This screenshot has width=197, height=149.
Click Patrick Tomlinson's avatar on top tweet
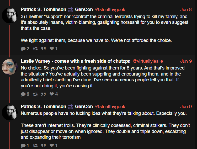tap(10, 15)
